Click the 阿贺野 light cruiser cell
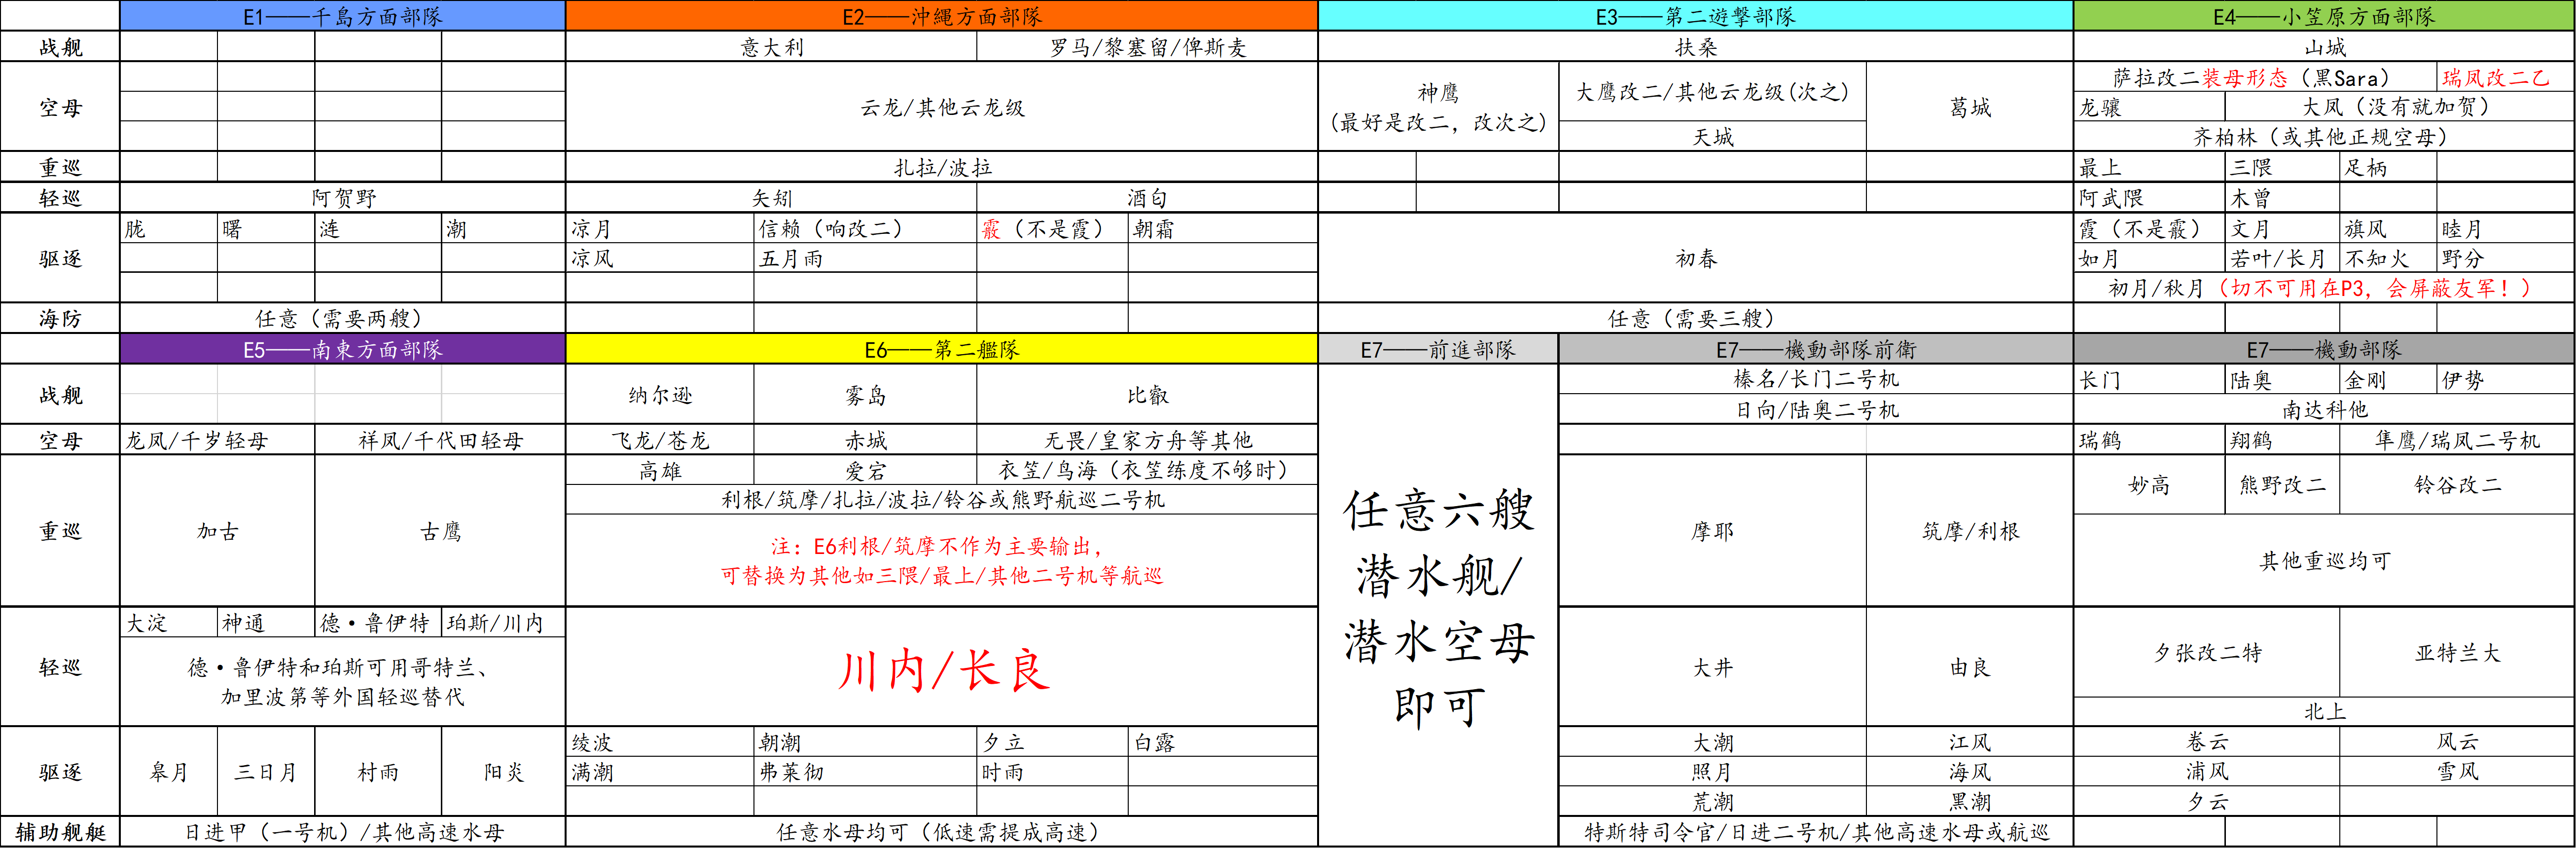Viewport: 2576px width, 848px height. 342,198
